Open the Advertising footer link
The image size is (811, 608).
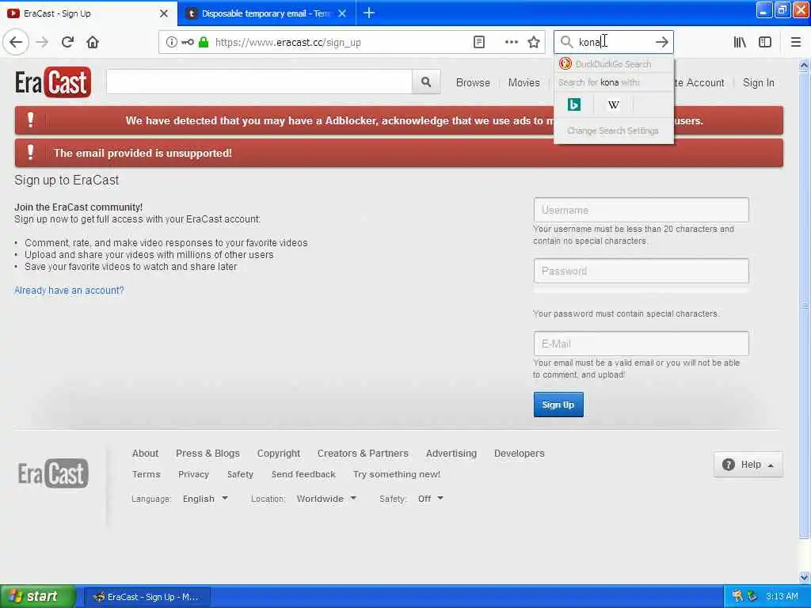click(451, 454)
